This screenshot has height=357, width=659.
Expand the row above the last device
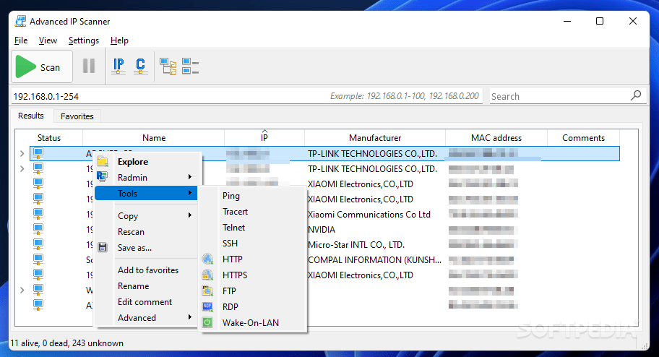click(x=22, y=290)
